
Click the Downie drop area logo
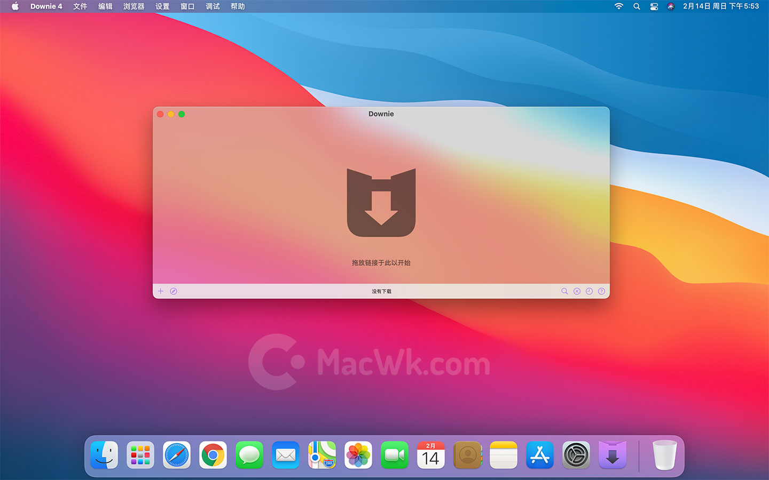pyautogui.click(x=381, y=203)
